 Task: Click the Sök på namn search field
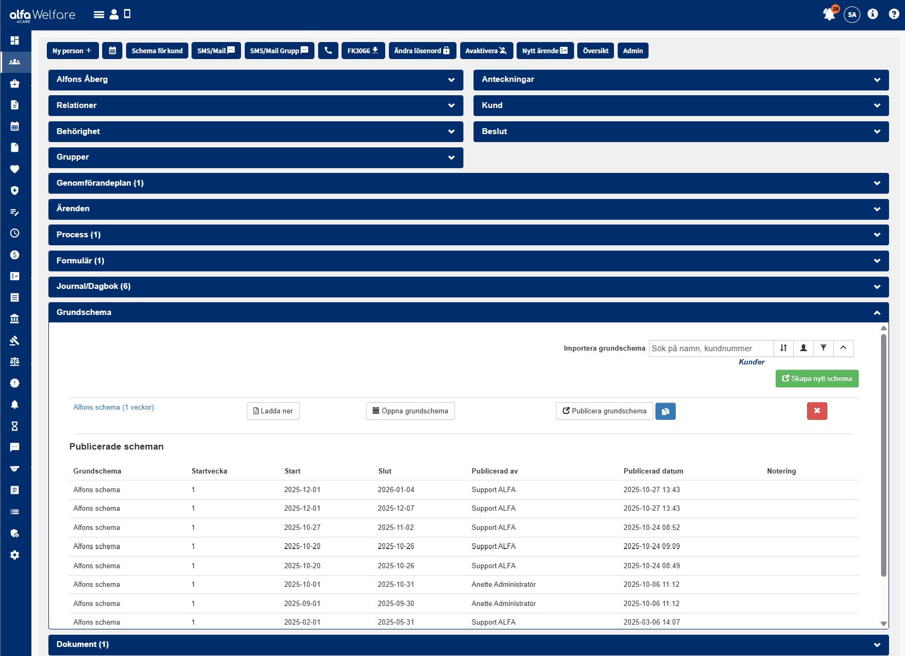coord(711,348)
